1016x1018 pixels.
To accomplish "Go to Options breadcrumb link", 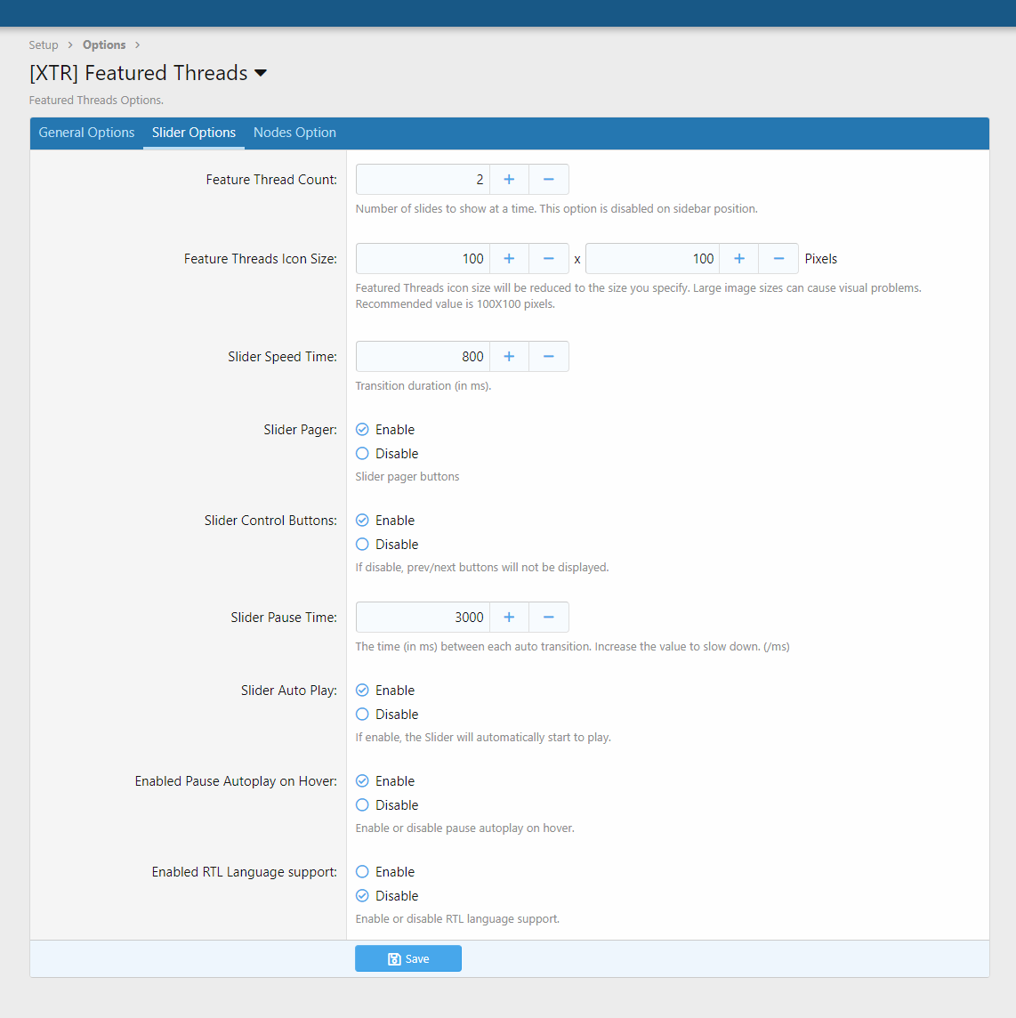I will click(104, 44).
